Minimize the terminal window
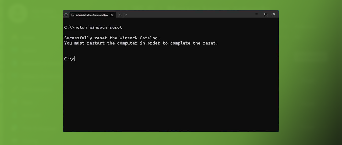Image resolution: width=342 pixels, height=145 pixels. [x=256, y=14]
